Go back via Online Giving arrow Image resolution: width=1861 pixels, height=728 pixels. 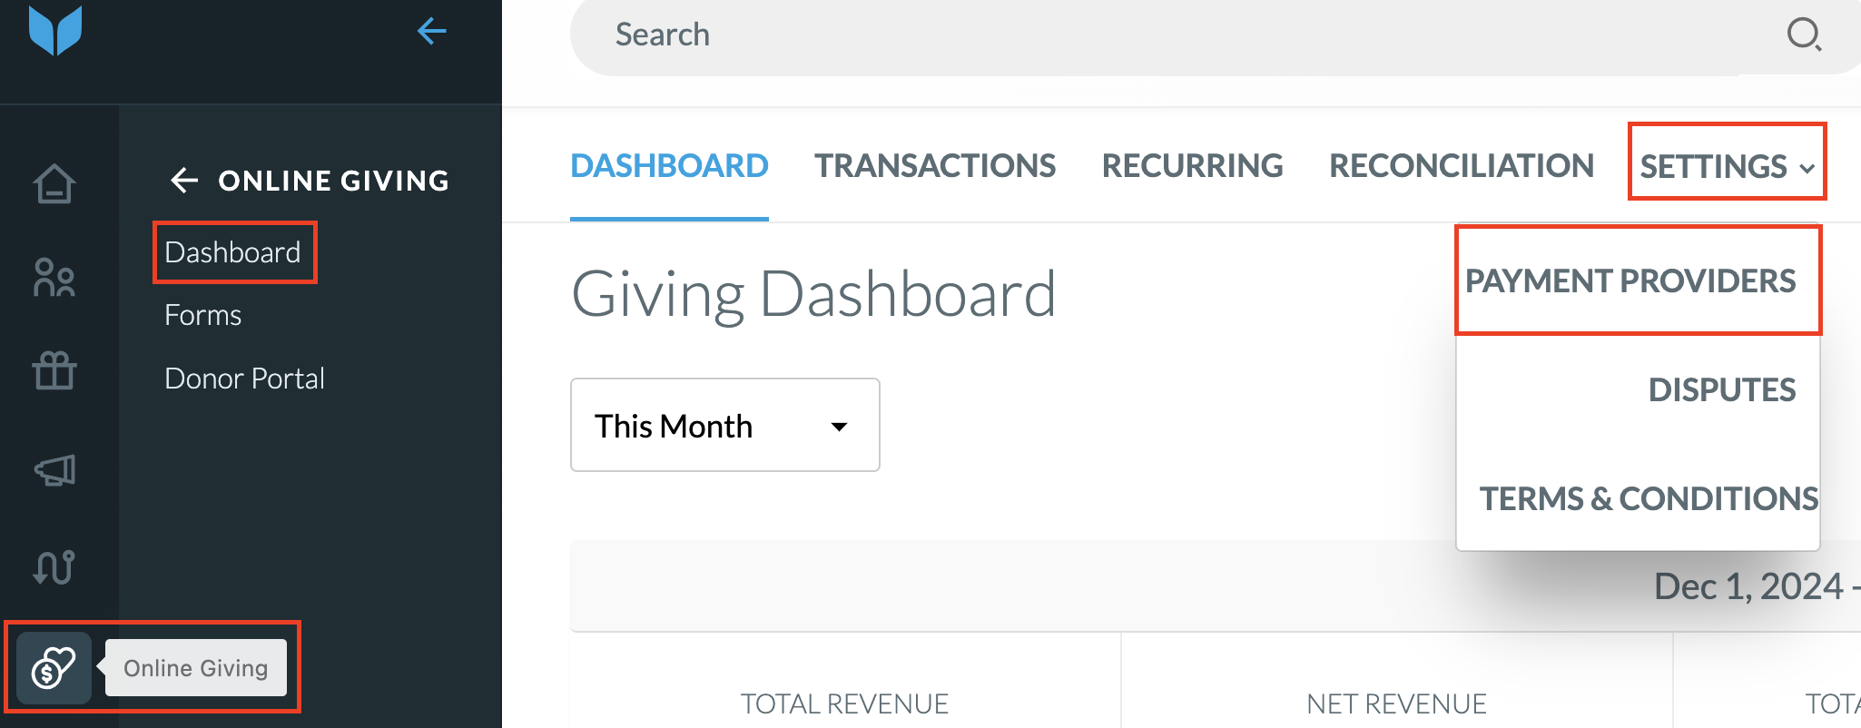click(x=184, y=181)
